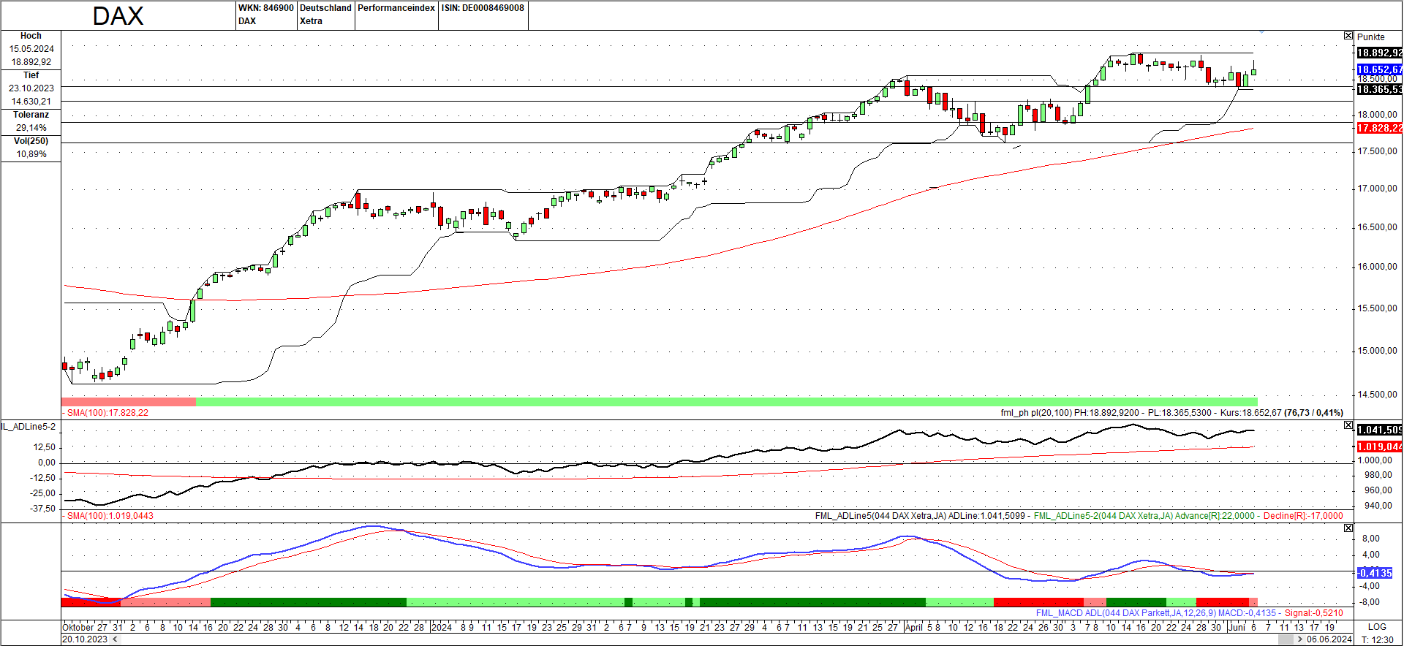Viewport: 1404px width, 646px height.
Task: Click the Xetra exchange label
Action: pyautogui.click(x=311, y=21)
